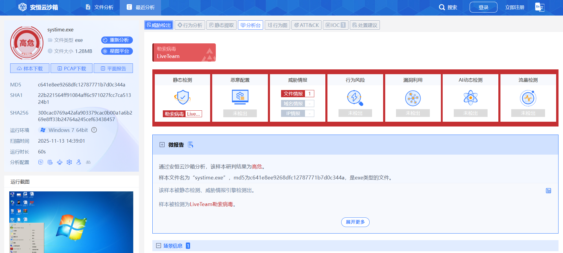Switch language with the En/文 icon
Screen dimensions: 563x253
coord(540,7)
